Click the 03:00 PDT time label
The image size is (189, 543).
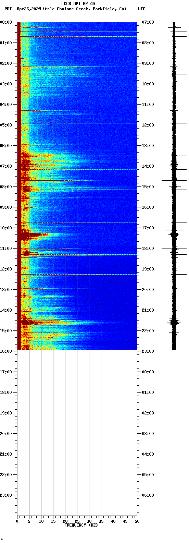click(6, 84)
